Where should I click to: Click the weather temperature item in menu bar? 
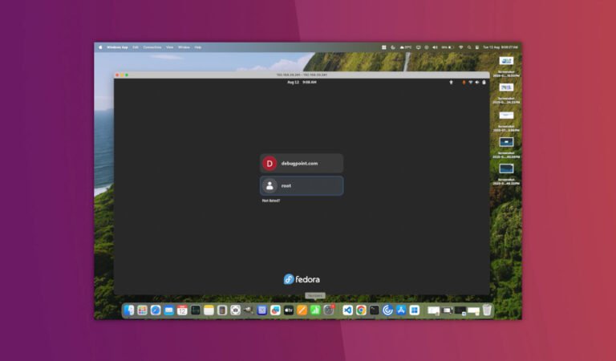[x=406, y=47]
